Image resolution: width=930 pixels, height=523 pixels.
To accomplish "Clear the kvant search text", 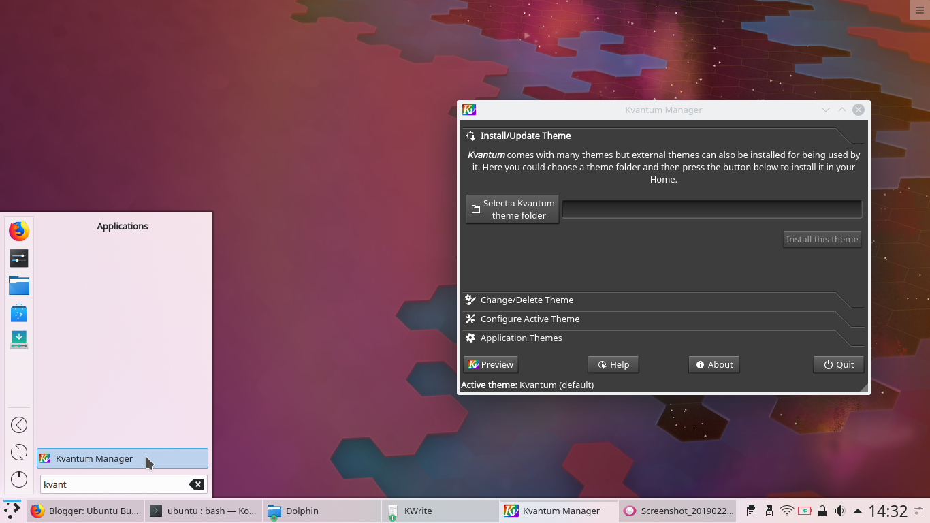I will [197, 484].
